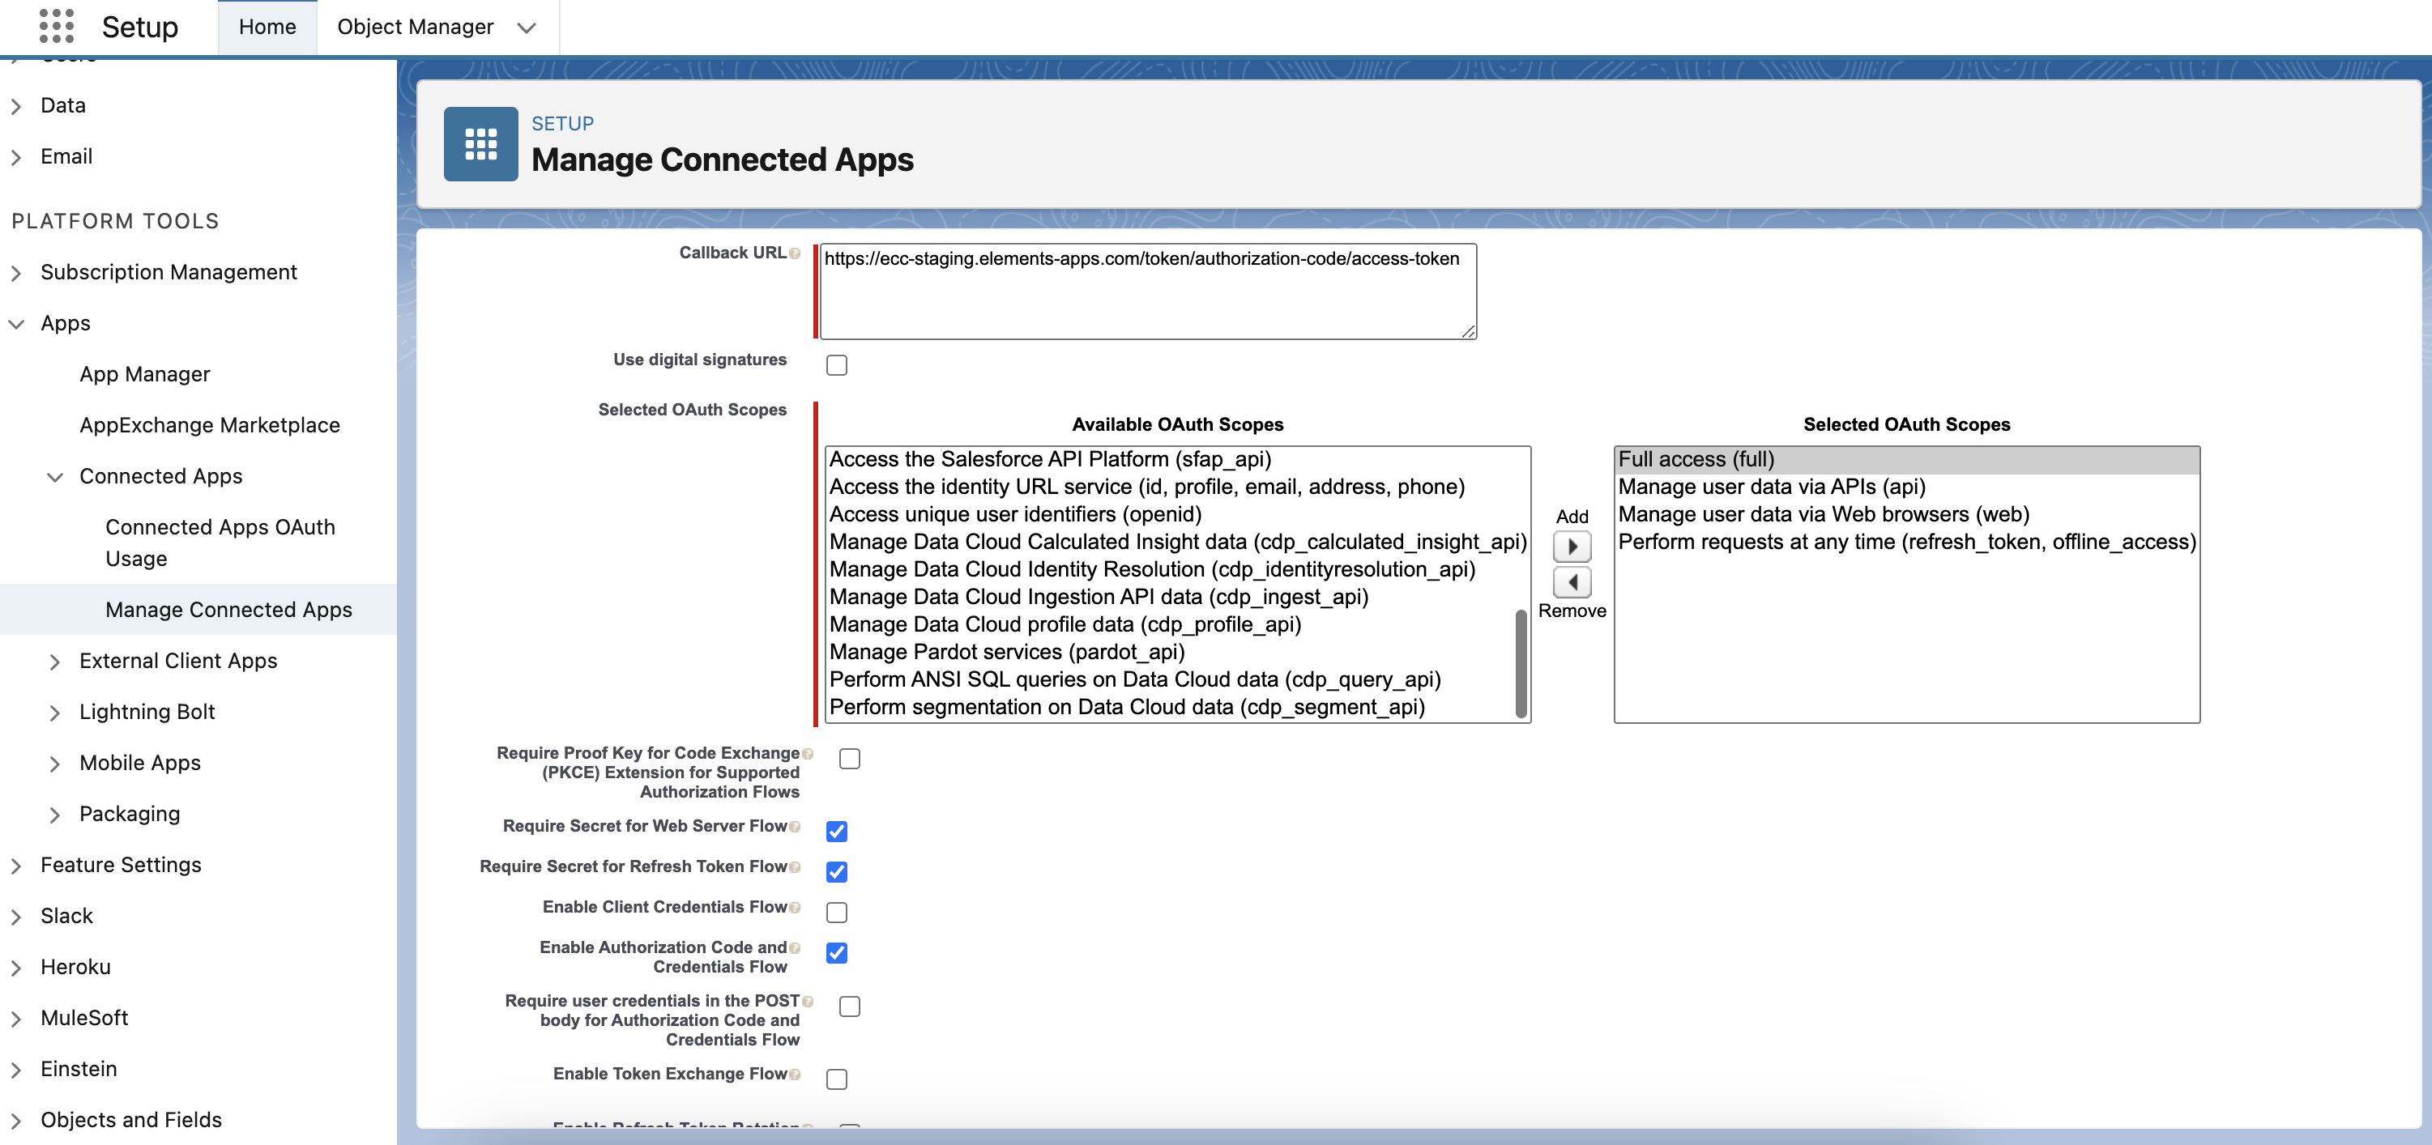Open the App Launcher dots icon
2432x1145 pixels.
pyautogui.click(x=56, y=27)
